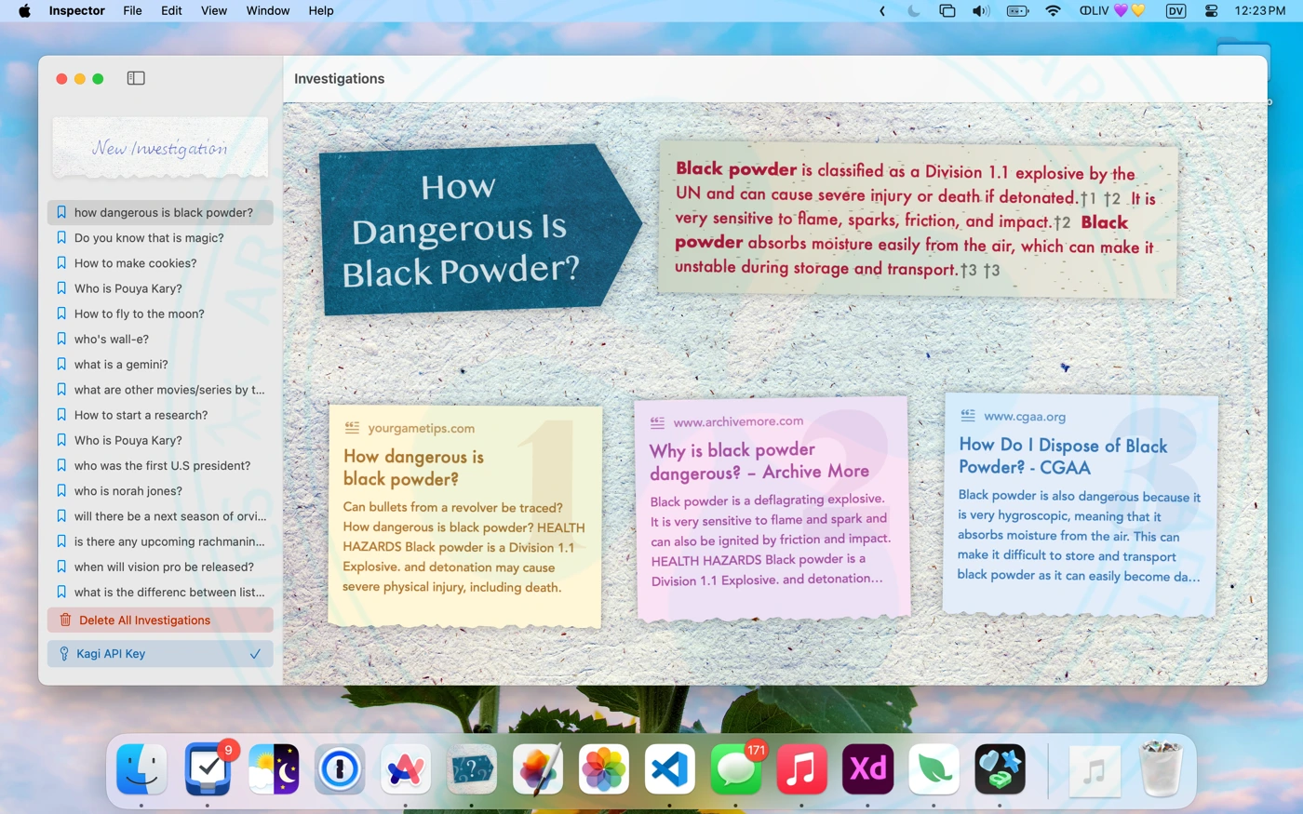Open the Wi-Fi status dropdown
The height and width of the screenshot is (814, 1303).
(1053, 11)
